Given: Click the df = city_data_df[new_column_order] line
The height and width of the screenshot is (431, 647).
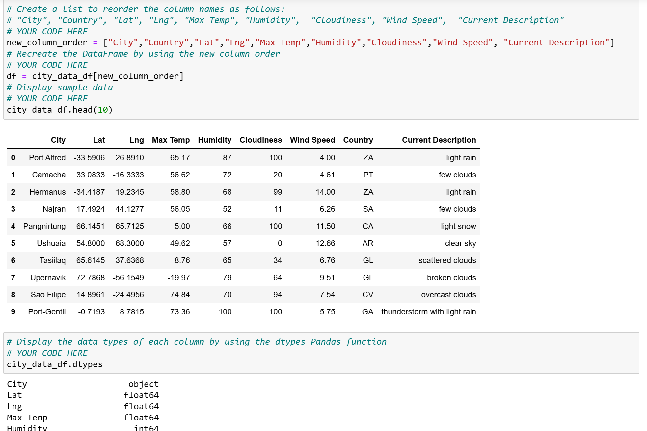Looking at the screenshot, I should [x=95, y=76].
